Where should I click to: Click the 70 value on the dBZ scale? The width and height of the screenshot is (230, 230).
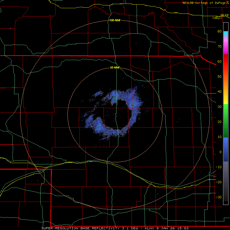220,46
